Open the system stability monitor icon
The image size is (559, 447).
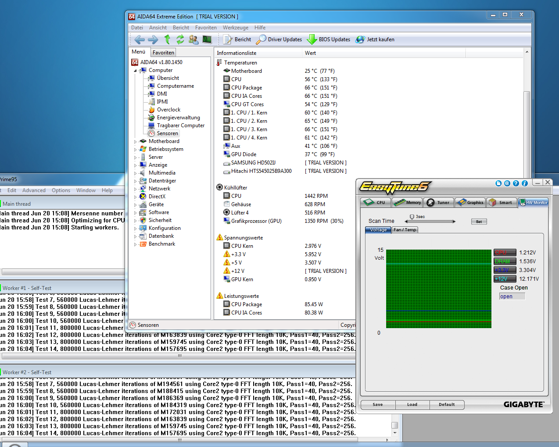[x=207, y=39]
